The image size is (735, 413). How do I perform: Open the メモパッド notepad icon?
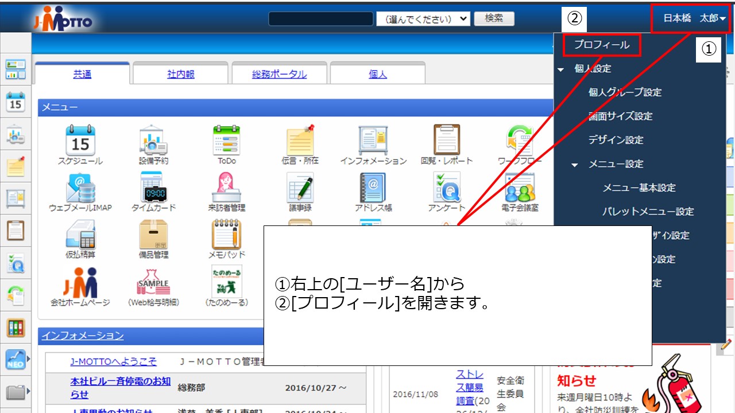point(226,234)
